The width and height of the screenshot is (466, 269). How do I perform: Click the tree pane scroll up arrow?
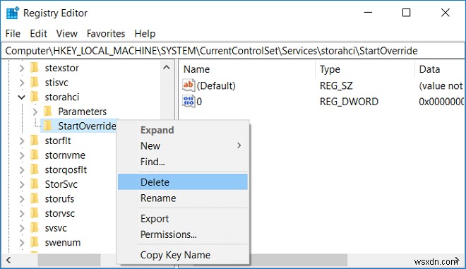click(x=167, y=68)
